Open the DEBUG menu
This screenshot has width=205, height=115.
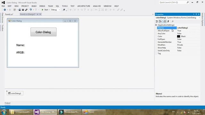click(42, 6)
